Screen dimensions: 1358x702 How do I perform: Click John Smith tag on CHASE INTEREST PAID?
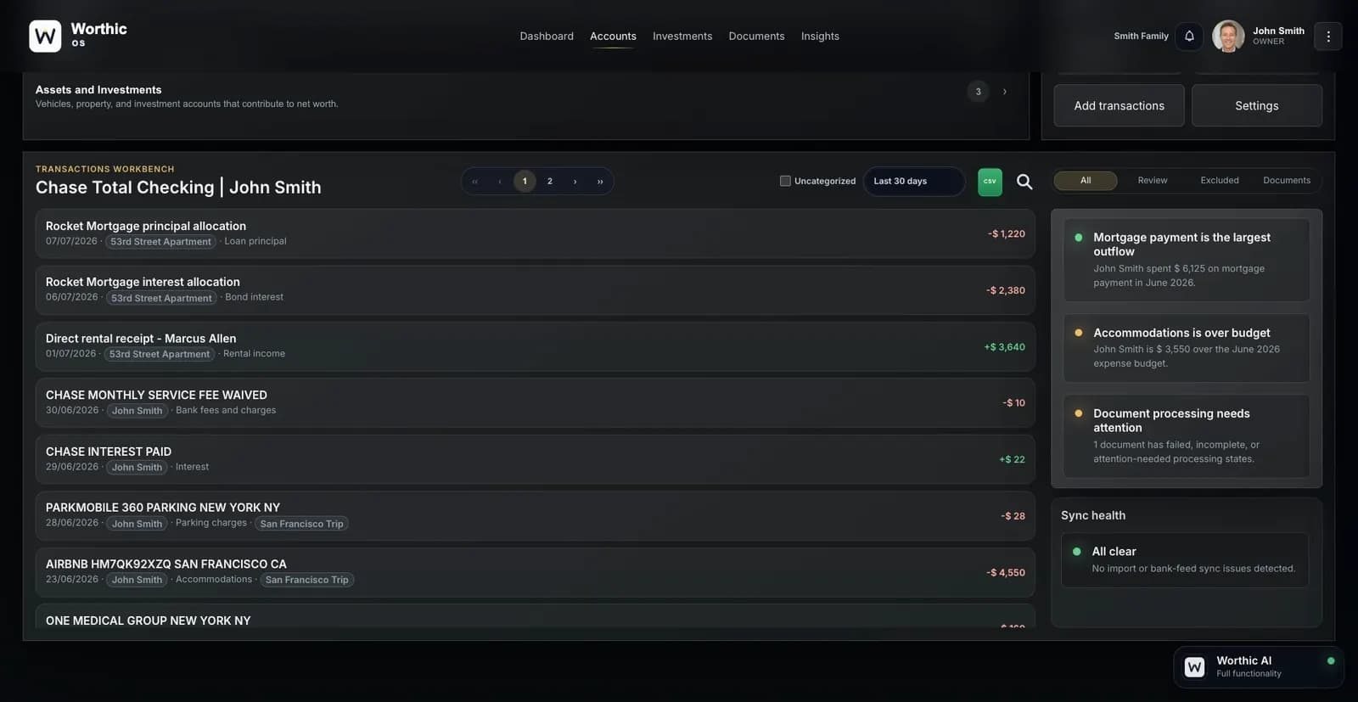137,467
